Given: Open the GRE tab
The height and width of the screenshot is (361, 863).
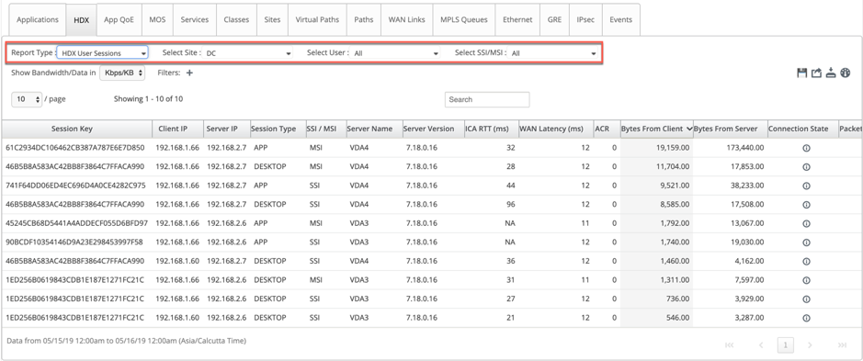Looking at the screenshot, I should click(555, 19).
